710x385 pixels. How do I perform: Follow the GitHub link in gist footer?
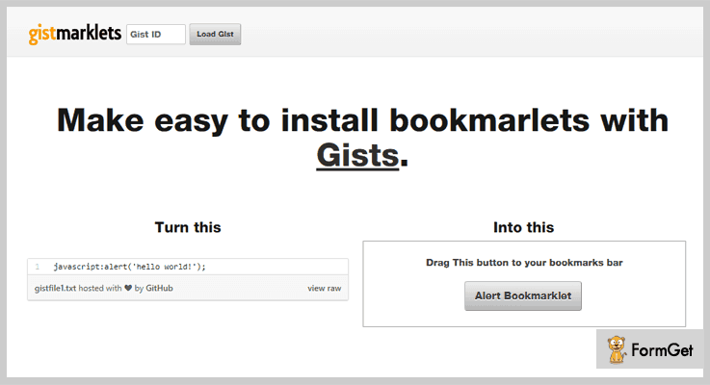pos(159,288)
